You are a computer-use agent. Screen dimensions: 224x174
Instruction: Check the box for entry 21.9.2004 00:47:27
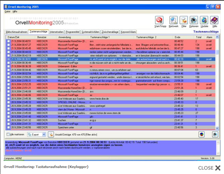(9, 45)
